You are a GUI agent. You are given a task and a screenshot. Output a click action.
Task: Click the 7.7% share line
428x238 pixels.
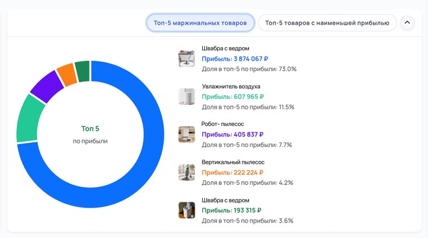click(247, 145)
